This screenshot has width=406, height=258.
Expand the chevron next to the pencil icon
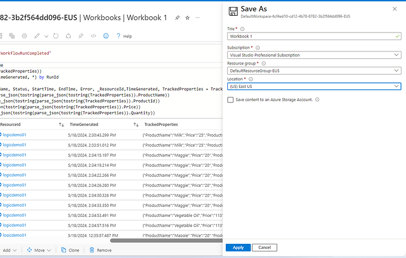pyautogui.click(x=46, y=36)
